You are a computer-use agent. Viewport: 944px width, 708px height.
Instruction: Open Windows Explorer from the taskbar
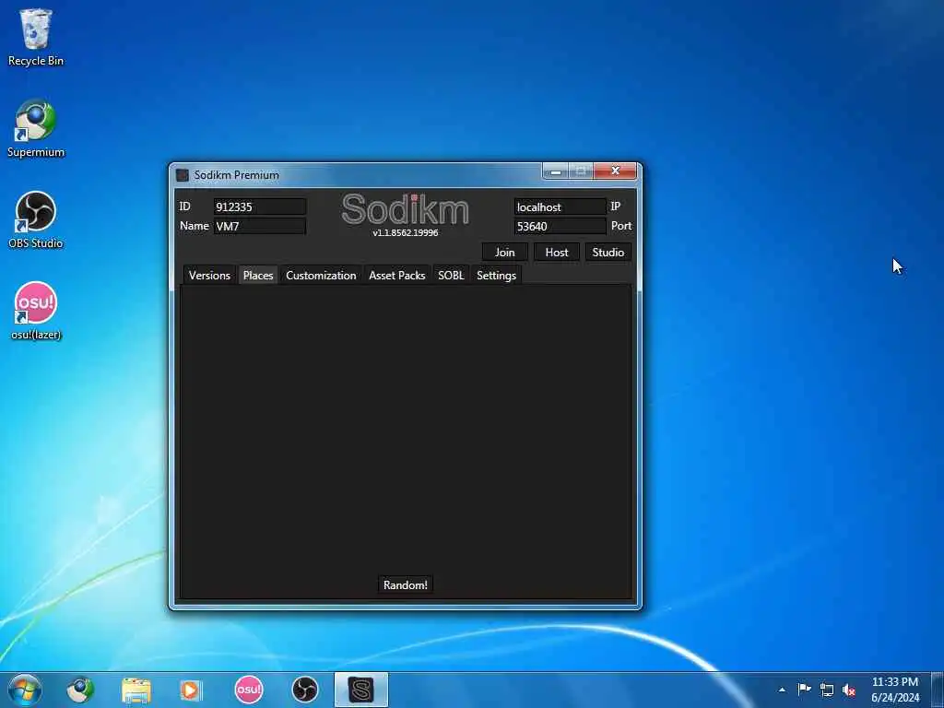click(x=136, y=690)
